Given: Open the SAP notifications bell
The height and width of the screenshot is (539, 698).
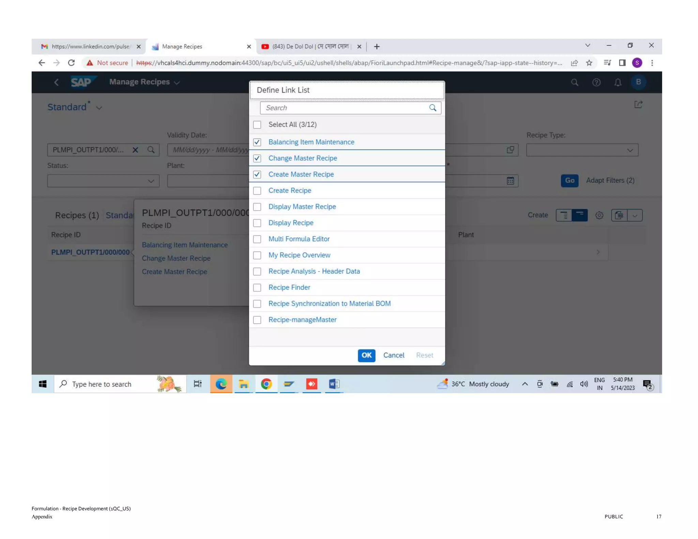Looking at the screenshot, I should [x=618, y=82].
